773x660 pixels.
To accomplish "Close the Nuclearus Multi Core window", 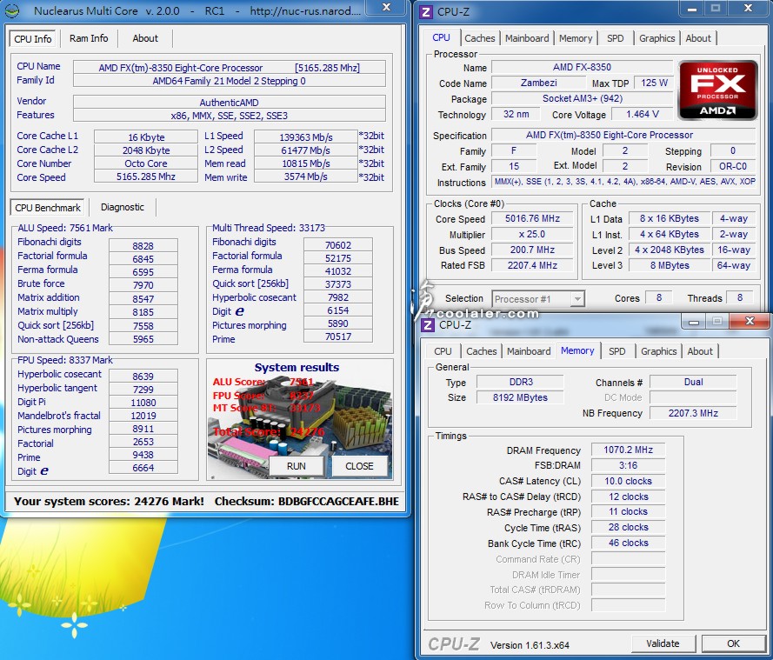I will tap(387, 8).
